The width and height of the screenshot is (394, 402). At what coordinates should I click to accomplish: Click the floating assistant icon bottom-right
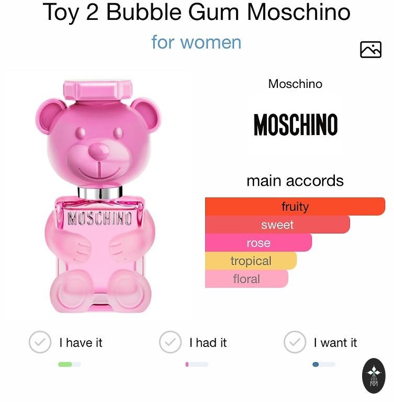pos(374,376)
